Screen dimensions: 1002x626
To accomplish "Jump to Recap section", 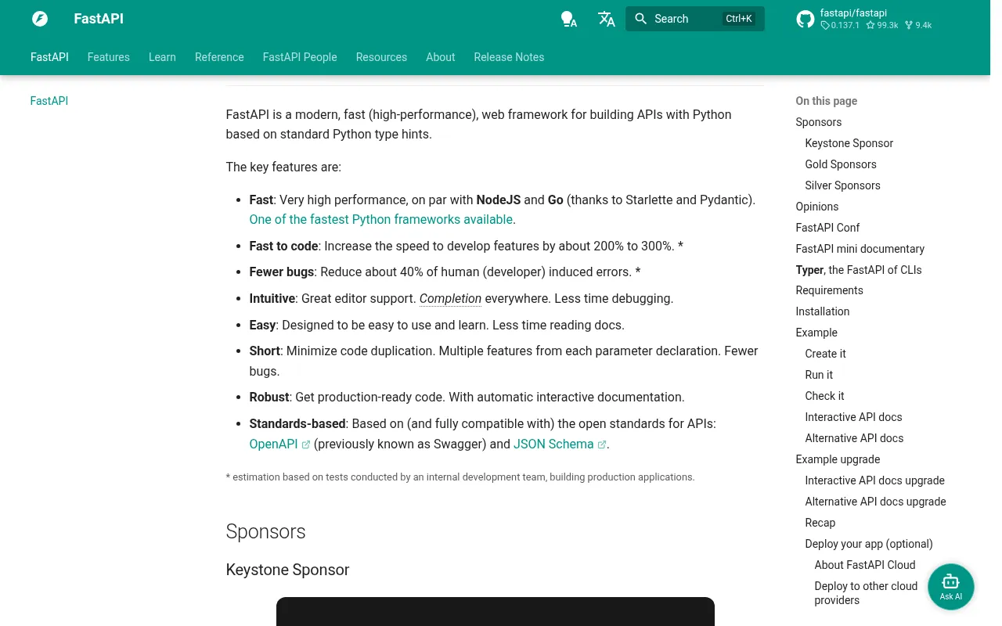I will (x=820, y=523).
